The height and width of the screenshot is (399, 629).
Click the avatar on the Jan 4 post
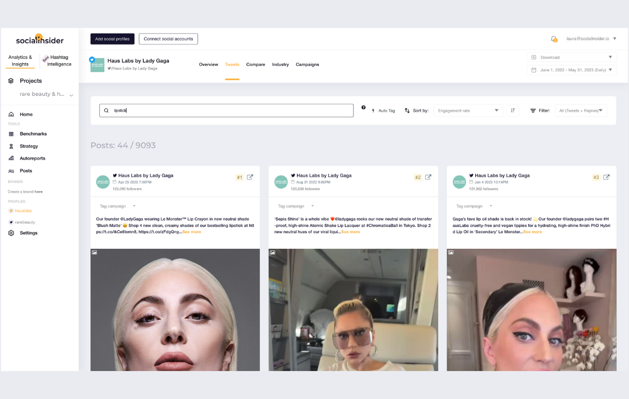459,182
